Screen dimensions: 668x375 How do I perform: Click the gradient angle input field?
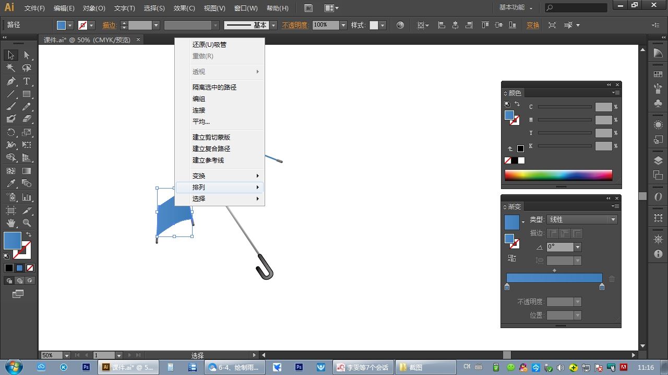(560, 247)
